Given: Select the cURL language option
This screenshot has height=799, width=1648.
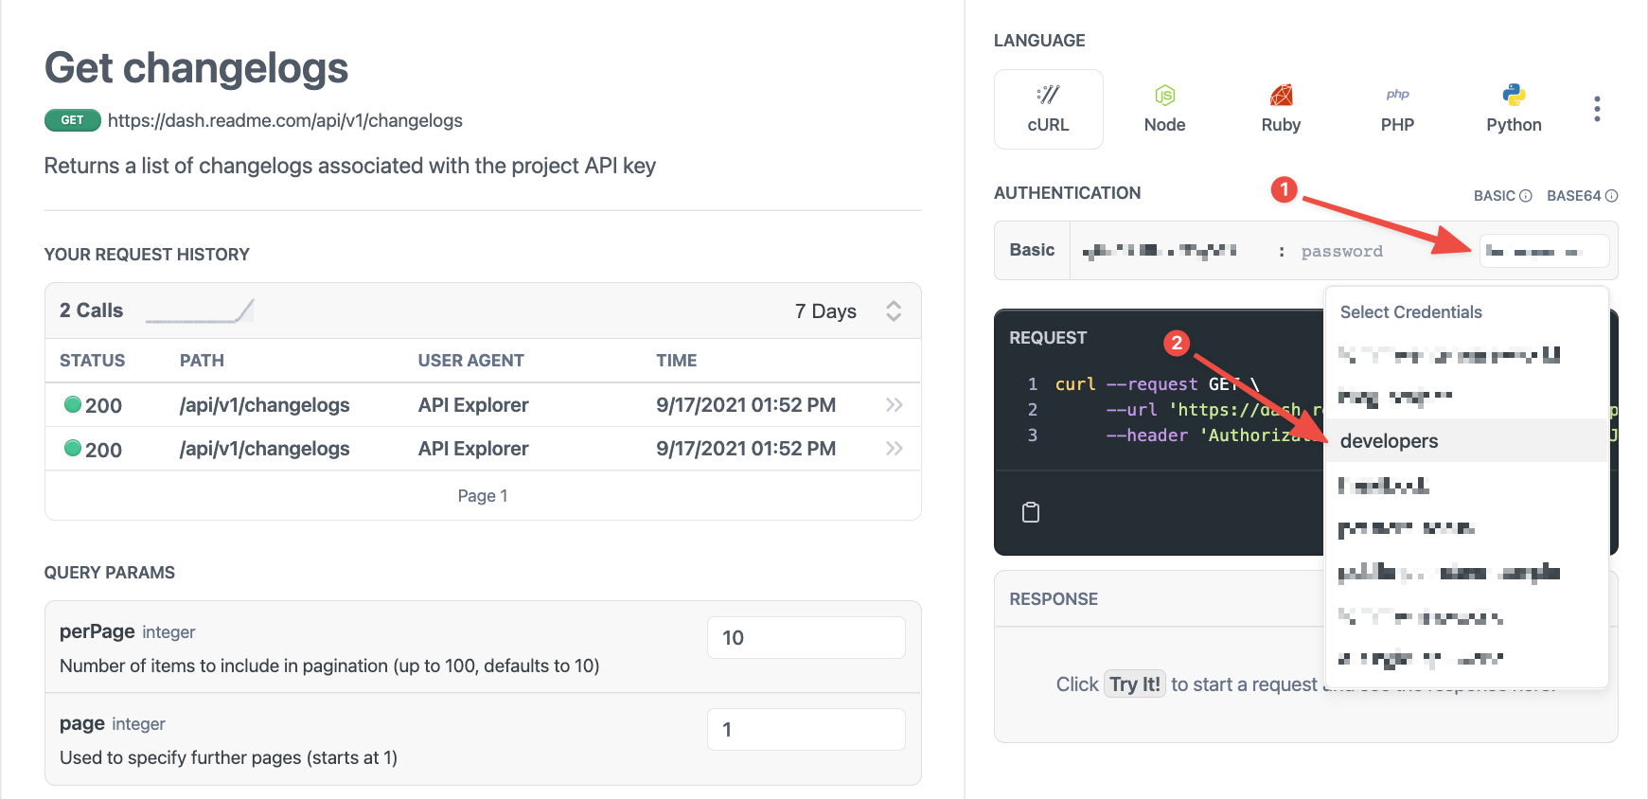Looking at the screenshot, I should [1048, 109].
